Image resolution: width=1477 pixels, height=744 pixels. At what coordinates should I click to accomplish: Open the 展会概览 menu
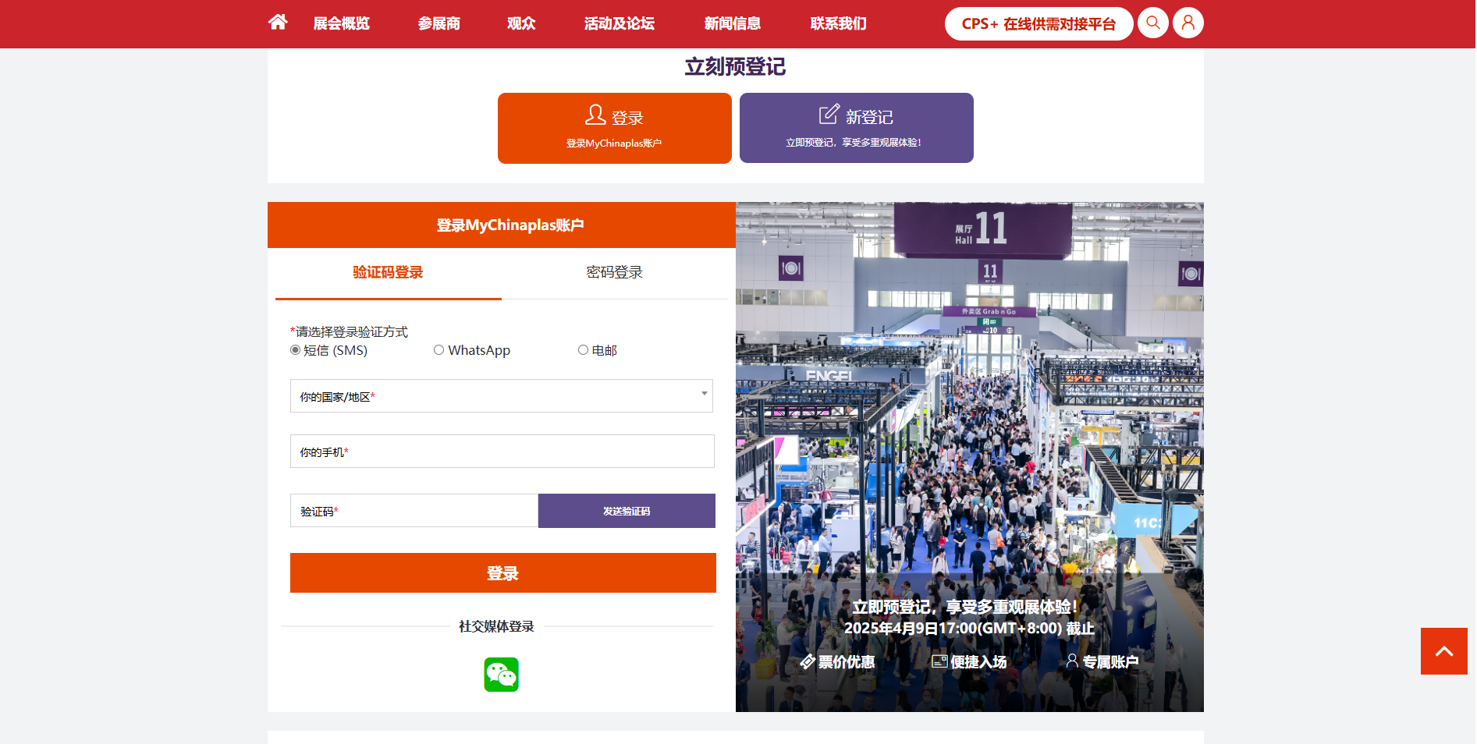click(x=342, y=23)
